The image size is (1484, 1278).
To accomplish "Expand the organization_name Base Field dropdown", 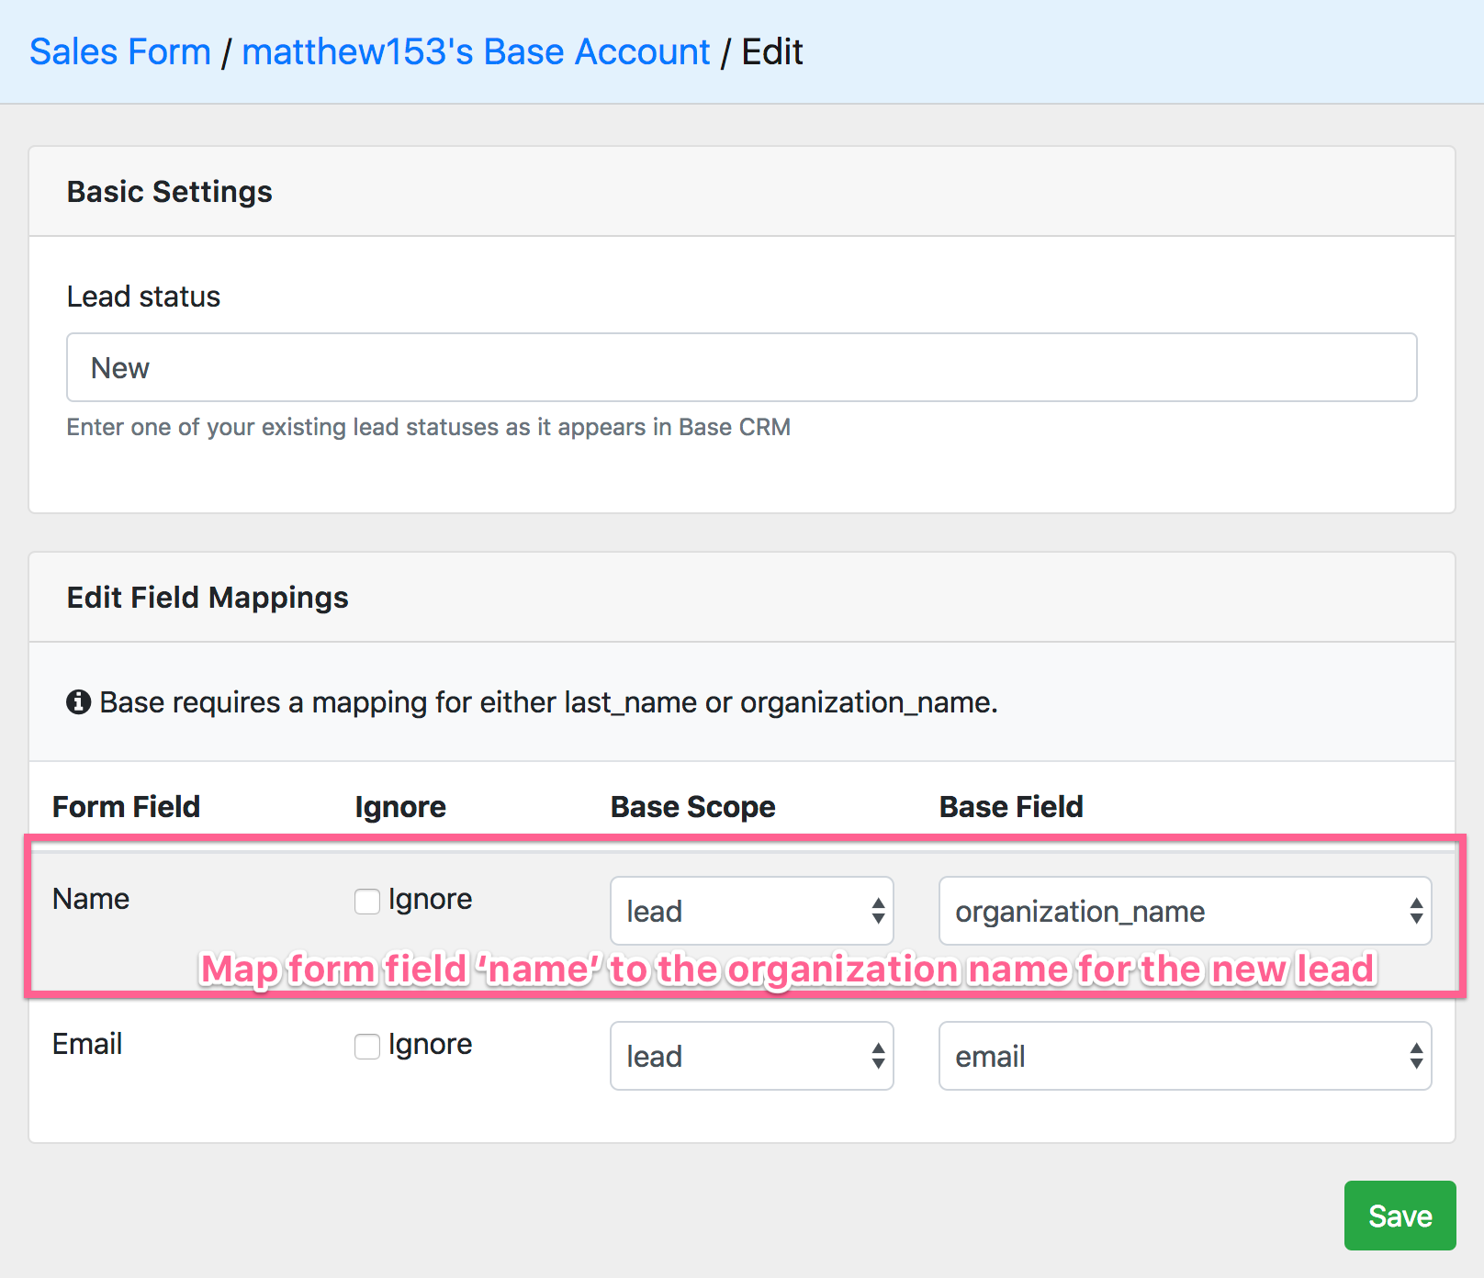I will click(x=1185, y=911).
